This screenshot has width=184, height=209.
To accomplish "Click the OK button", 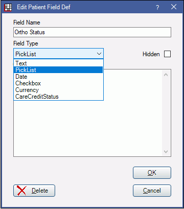I will point(152,173).
